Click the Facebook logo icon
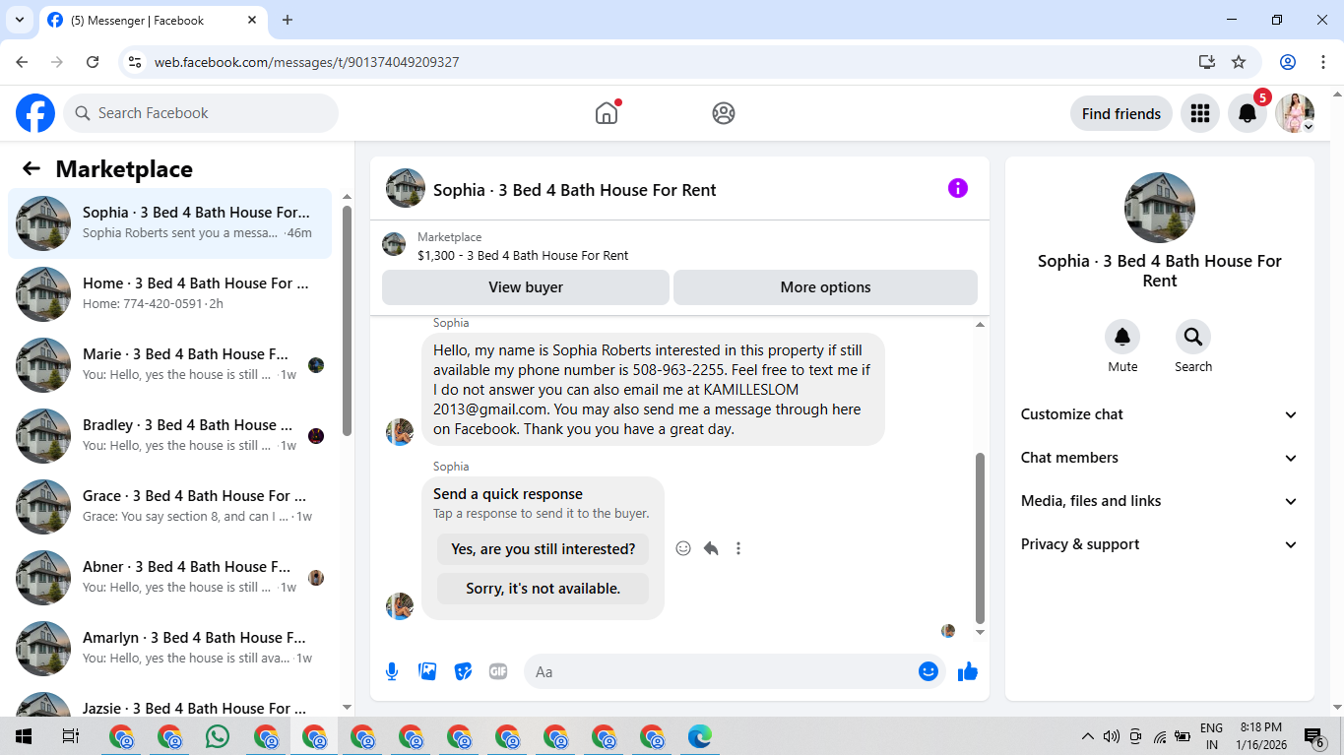Viewport: 1344px width, 755px height. pos(35,113)
